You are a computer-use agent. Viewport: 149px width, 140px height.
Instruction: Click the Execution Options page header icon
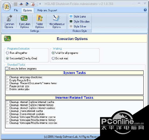click(8, 39)
